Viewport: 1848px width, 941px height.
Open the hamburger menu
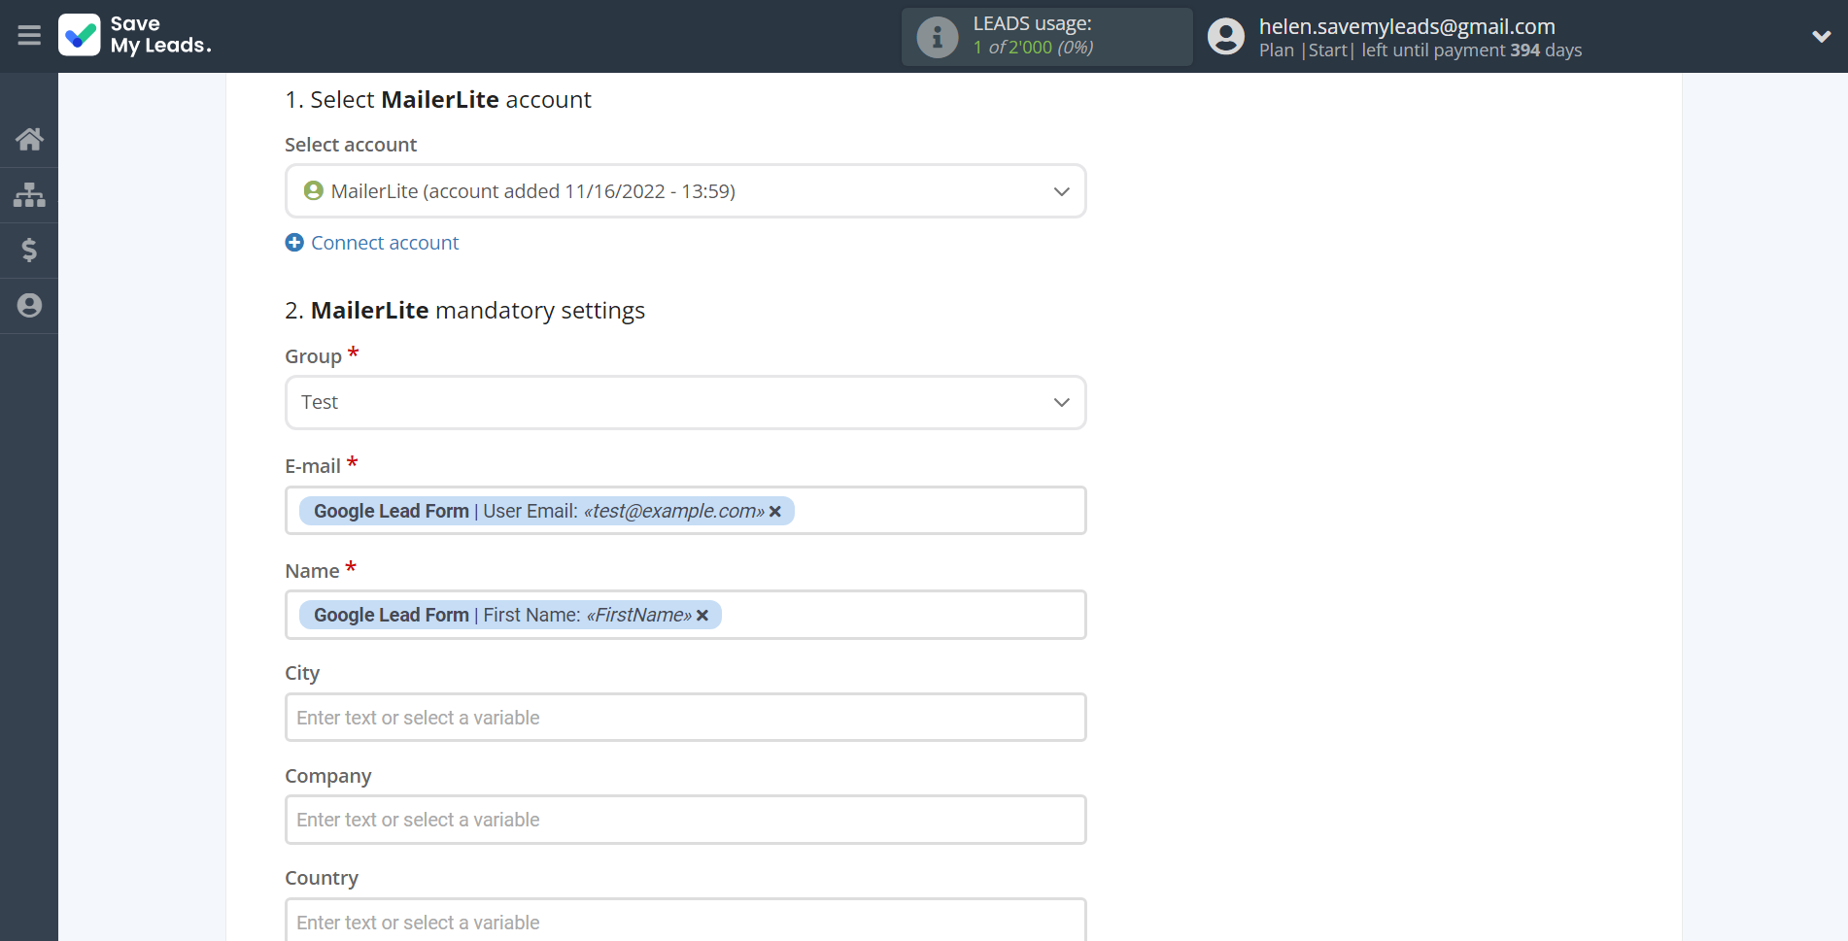[x=29, y=36]
